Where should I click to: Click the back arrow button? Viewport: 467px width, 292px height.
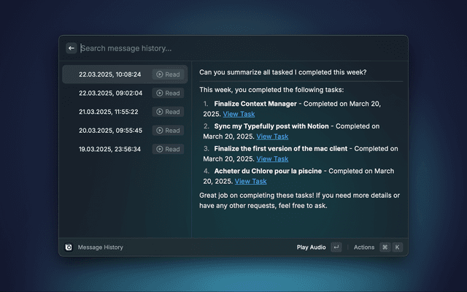(72, 48)
